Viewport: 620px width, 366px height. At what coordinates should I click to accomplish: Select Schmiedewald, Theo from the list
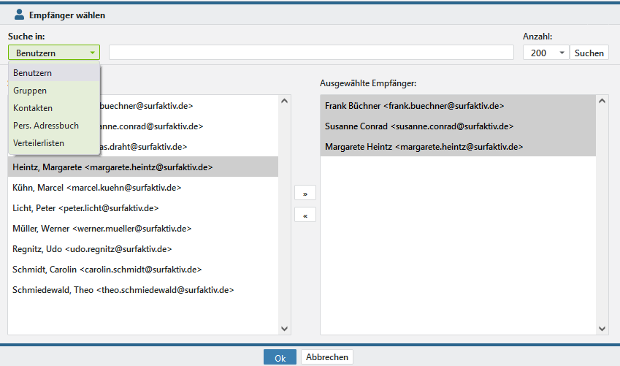(x=123, y=290)
